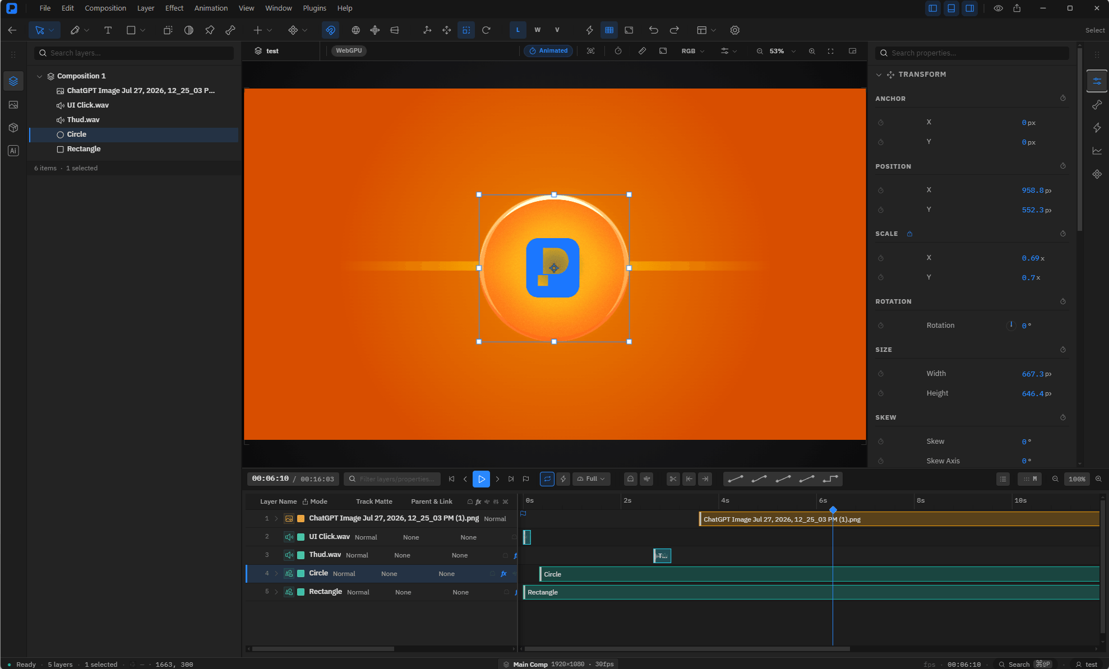Viewport: 1109px width, 669px height.
Task: Open the Plugins menu
Action: [x=315, y=8]
